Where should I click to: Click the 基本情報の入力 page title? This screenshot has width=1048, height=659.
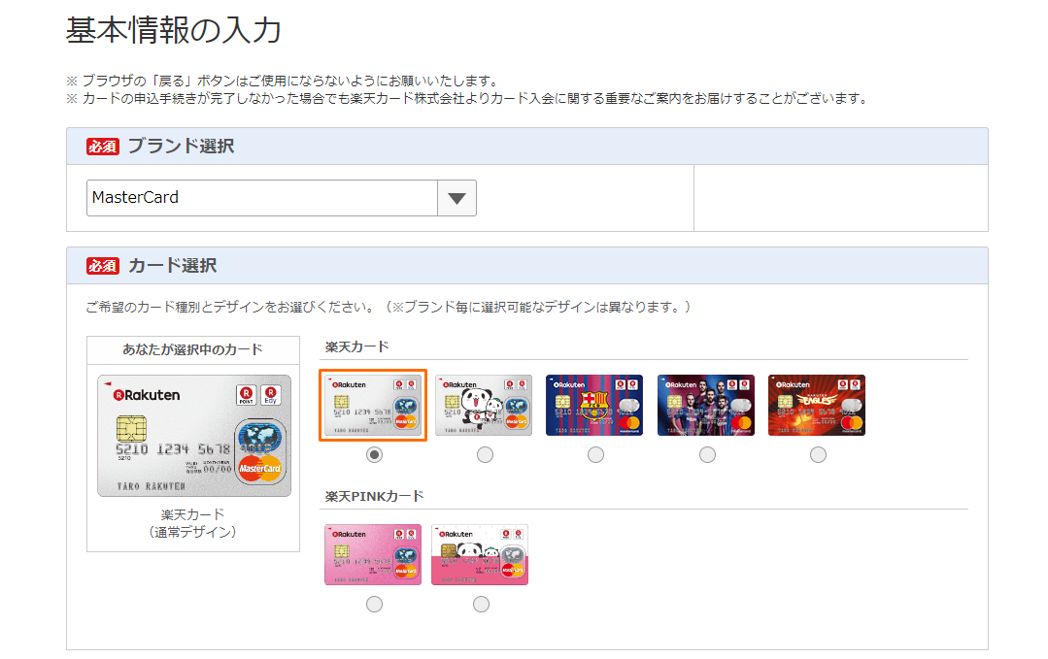click(174, 30)
